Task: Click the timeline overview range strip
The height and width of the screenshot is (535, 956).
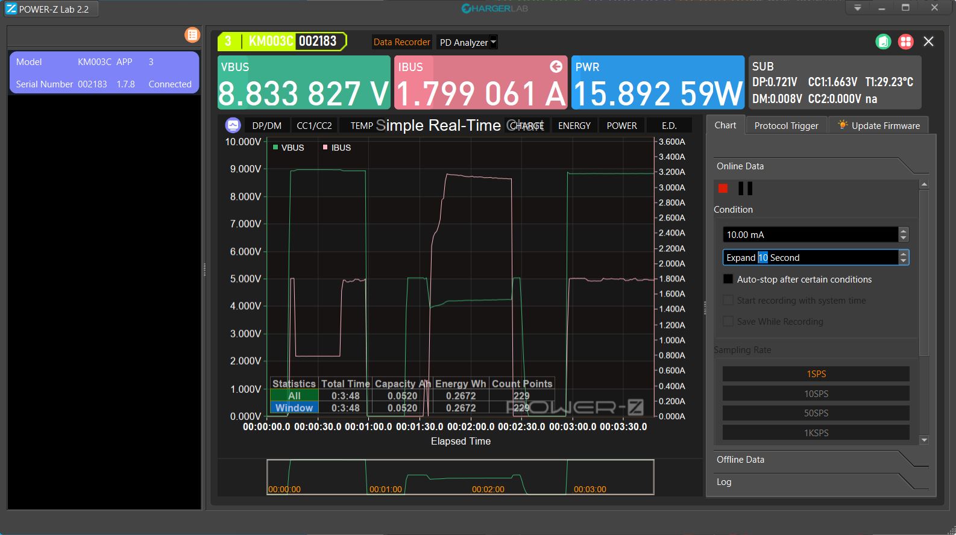Action: pyautogui.click(x=461, y=477)
